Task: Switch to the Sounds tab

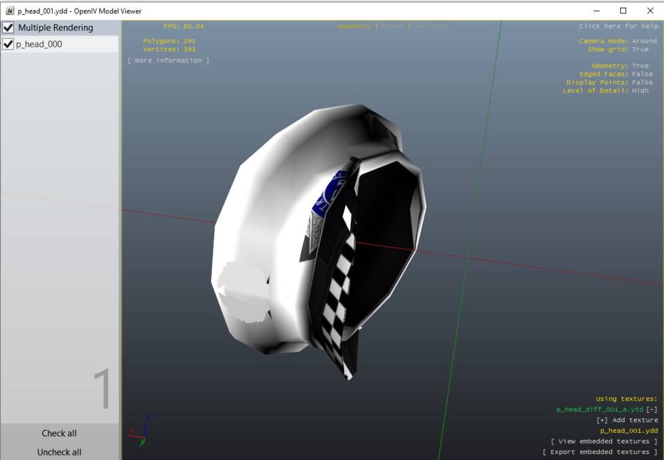Action: click(390, 26)
